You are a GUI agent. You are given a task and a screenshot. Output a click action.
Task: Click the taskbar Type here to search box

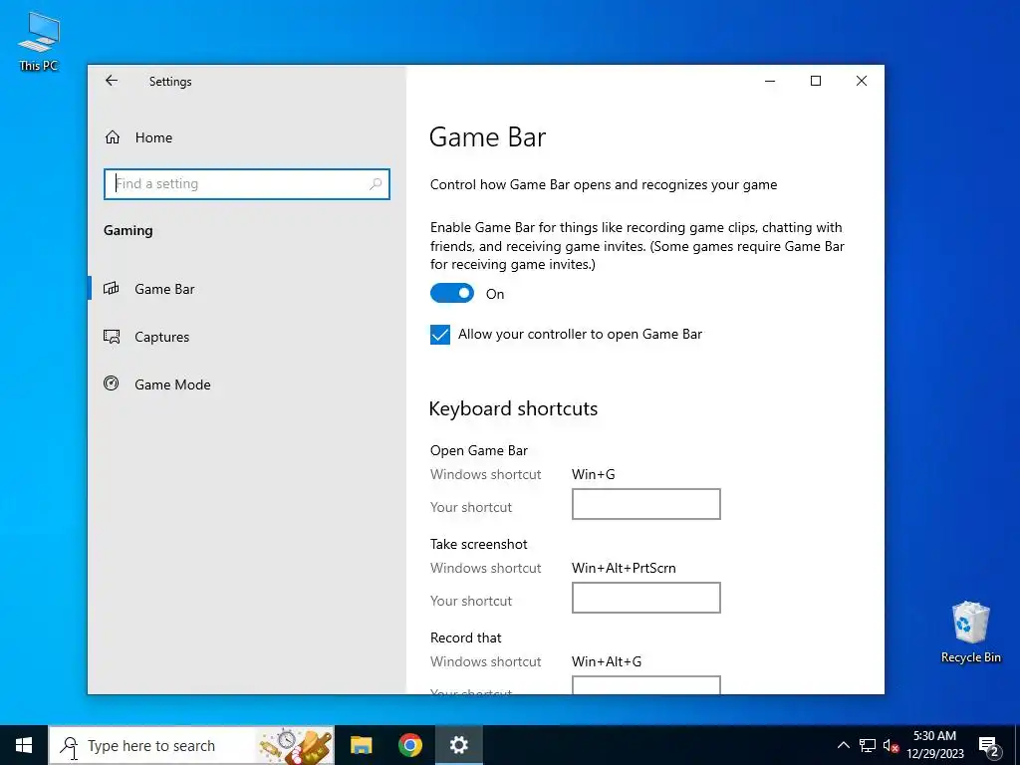[x=191, y=745]
